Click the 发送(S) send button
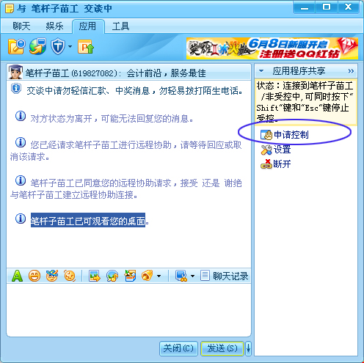The width and height of the screenshot is (364, 363). [x=222, y=348]
